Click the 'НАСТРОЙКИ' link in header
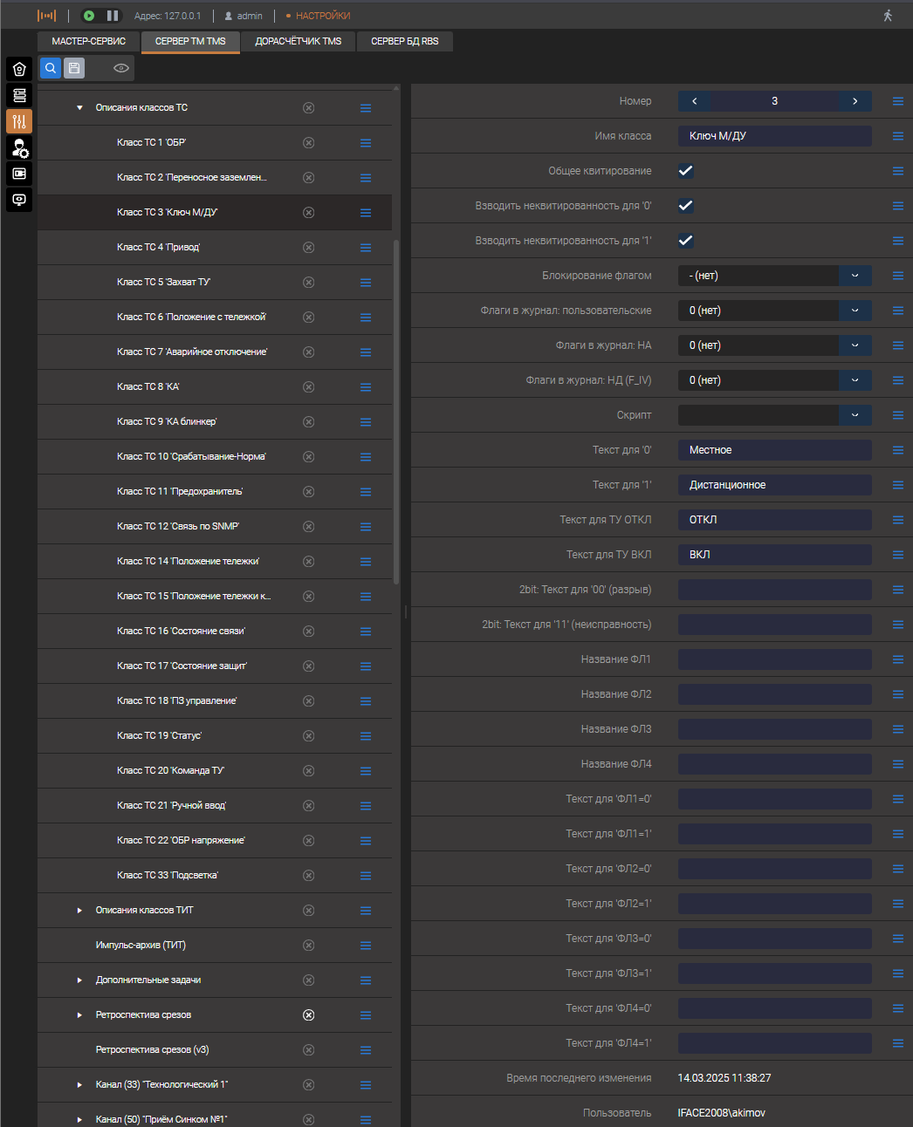This screenshot has height=1127, width=913. click(x=322, y=16)
